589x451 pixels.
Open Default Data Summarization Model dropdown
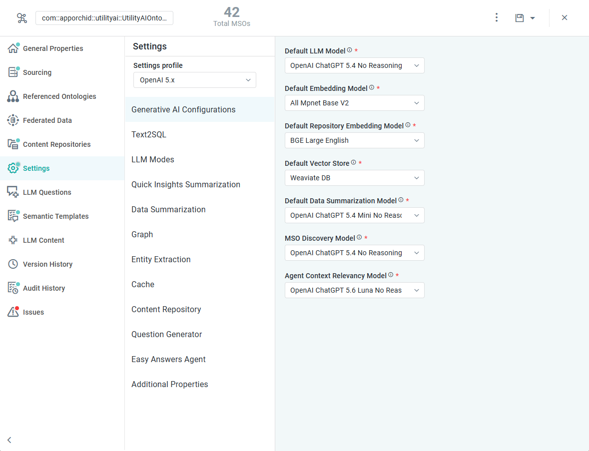pos(355,215)
